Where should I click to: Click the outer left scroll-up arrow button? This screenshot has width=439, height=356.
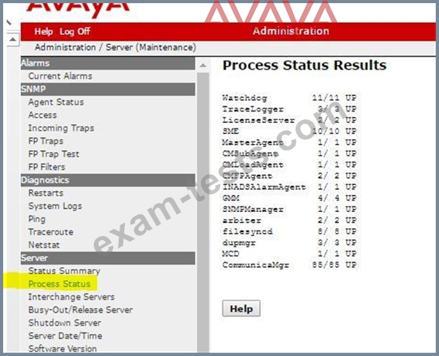(x=12, y=39)
